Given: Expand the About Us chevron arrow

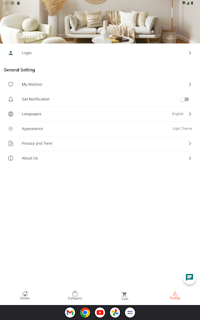Looking at the screenshot, I should tap(190, 158).
